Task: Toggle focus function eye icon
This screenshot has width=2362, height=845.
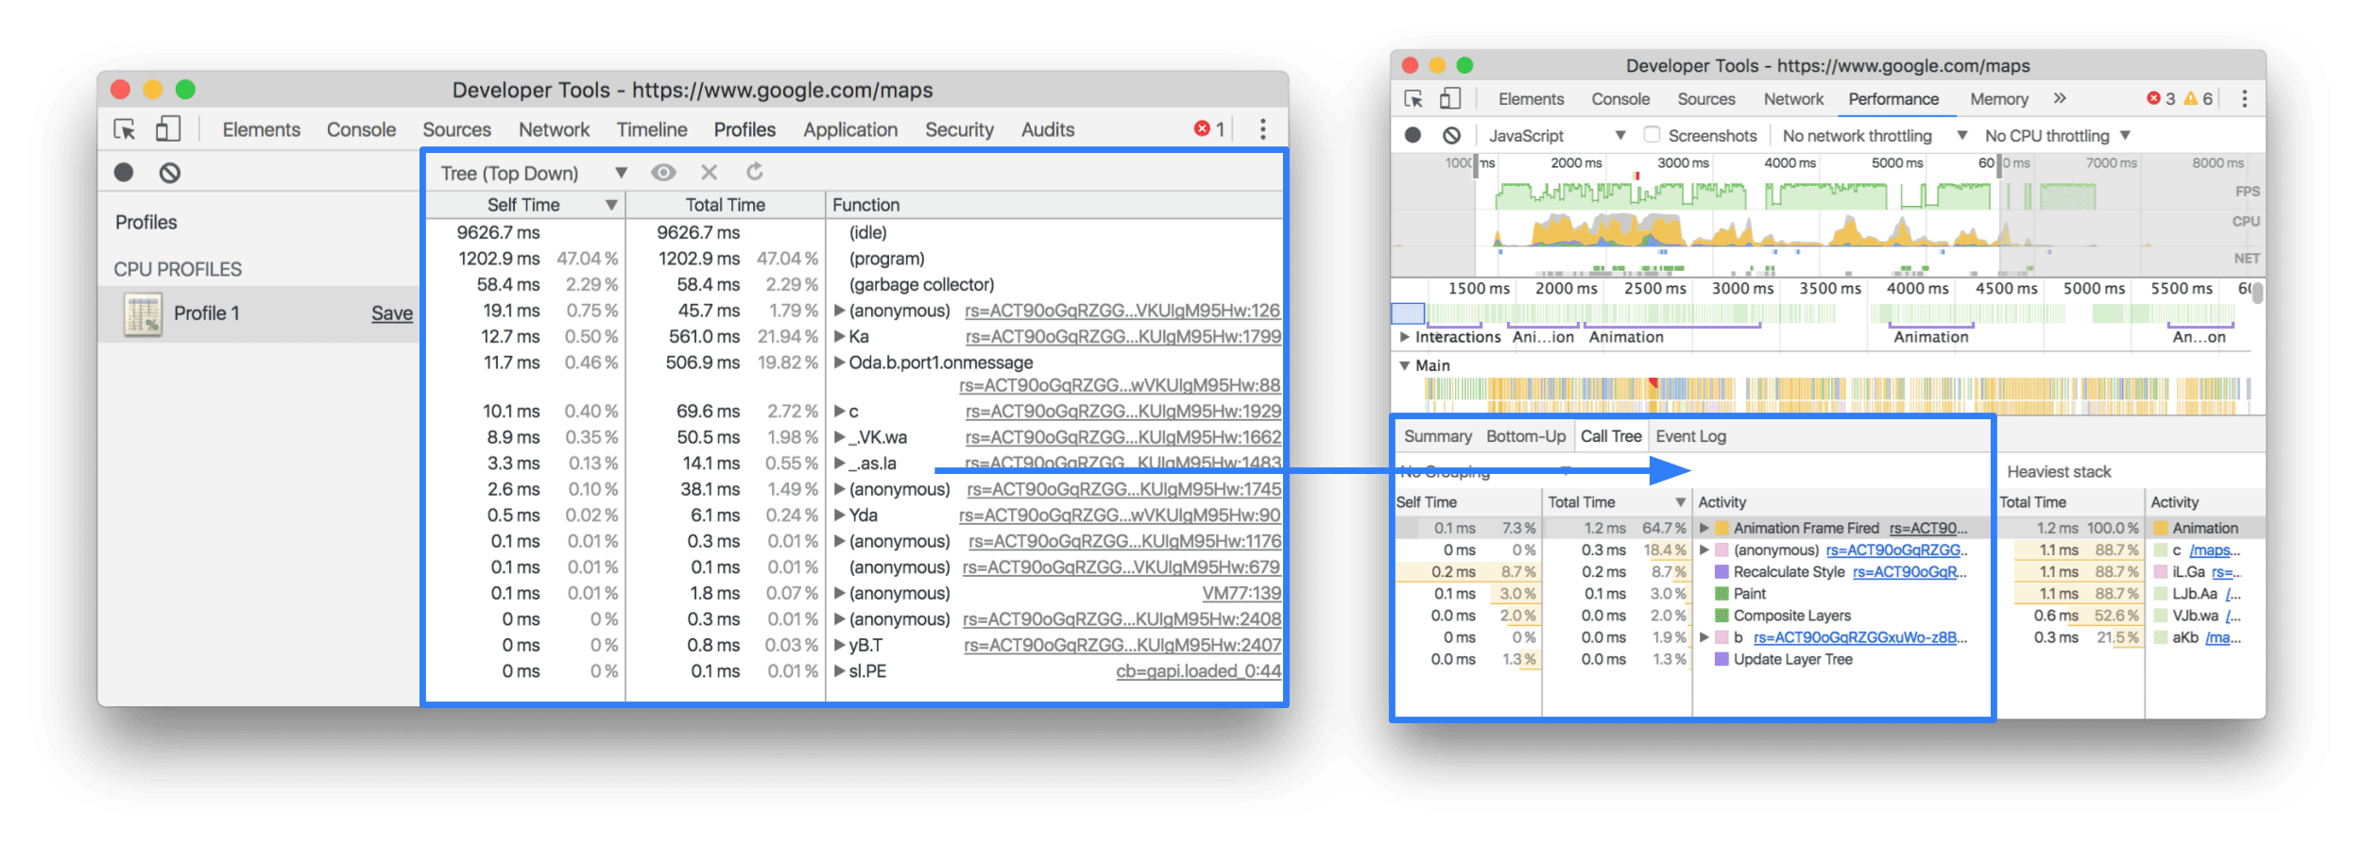Action: tap(663, 173)
